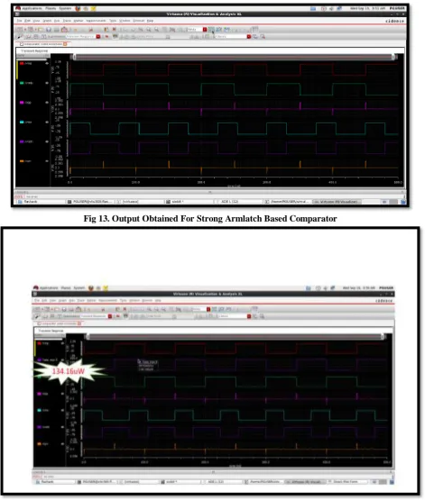
Task: Toggle visibility of red trace in upper window
Action: (47, 63)
